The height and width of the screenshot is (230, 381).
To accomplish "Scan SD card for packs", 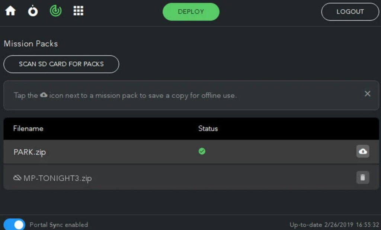I will pyautogui.click(x=61, y=64).
